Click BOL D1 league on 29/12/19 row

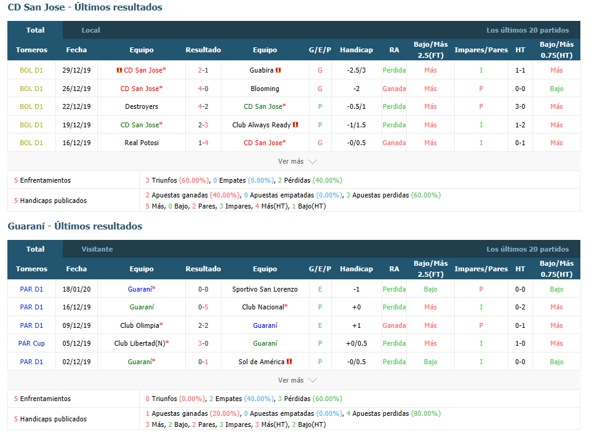[31, 70]
